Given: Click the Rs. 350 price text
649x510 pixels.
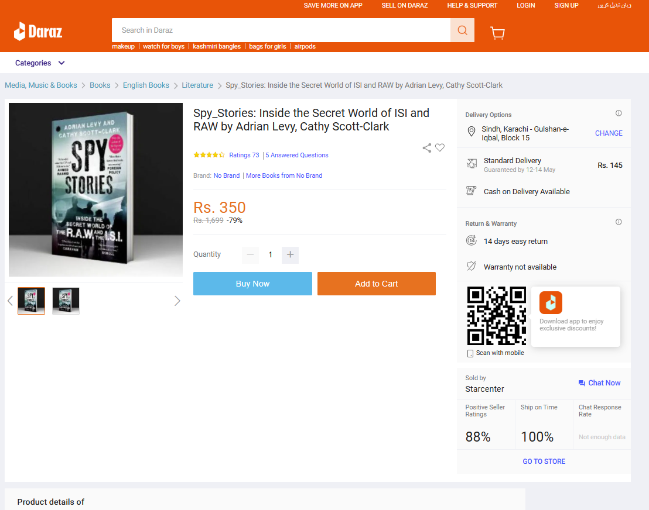Looking at the screenshot, I should 220,208.
